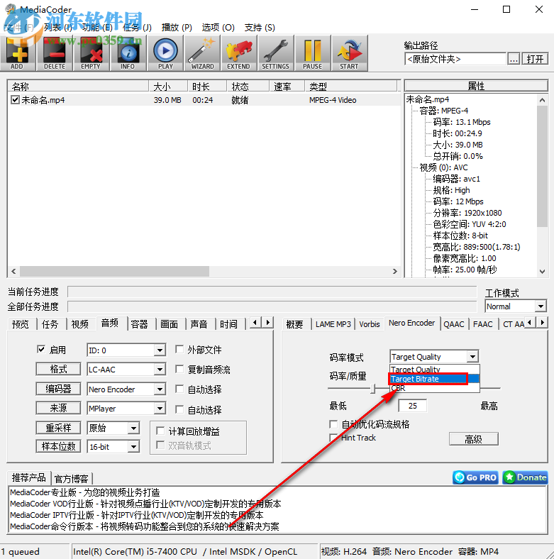The image size is (554, 559).
Task: Click the PAUSE toolbar icon
Action: [x=312, y=53]
